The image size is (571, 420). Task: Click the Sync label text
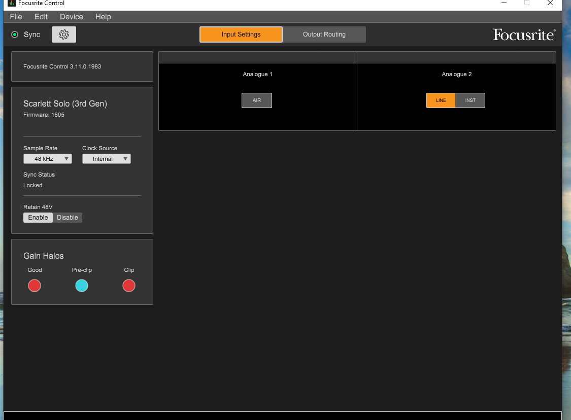(32, 34)
